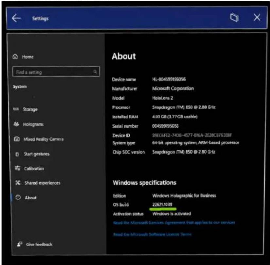Click the Settings title text
This screenshot has height=265, width=270.
tap(40, 18)
